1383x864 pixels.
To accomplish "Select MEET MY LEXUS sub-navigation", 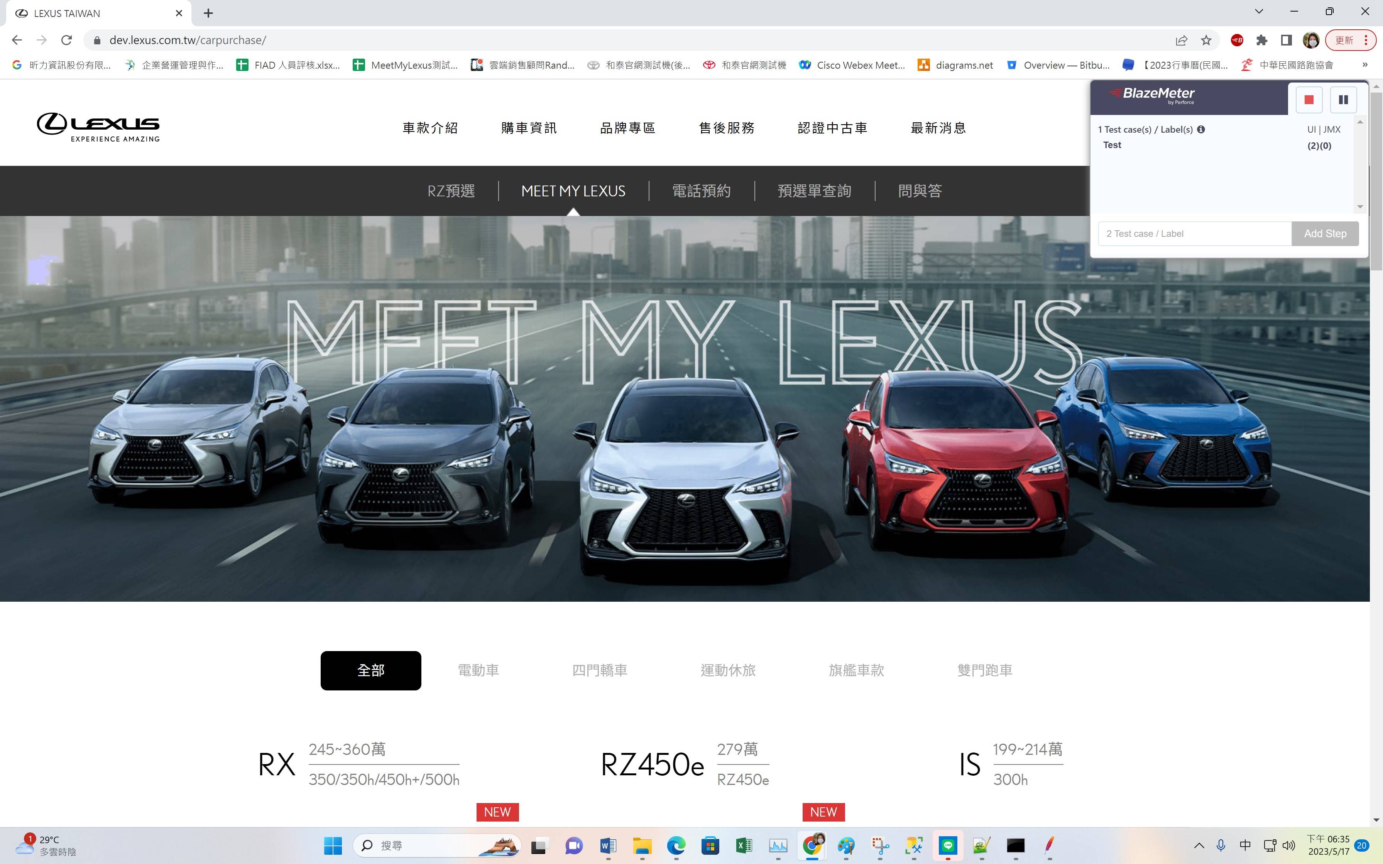I will tap(573, 191).
